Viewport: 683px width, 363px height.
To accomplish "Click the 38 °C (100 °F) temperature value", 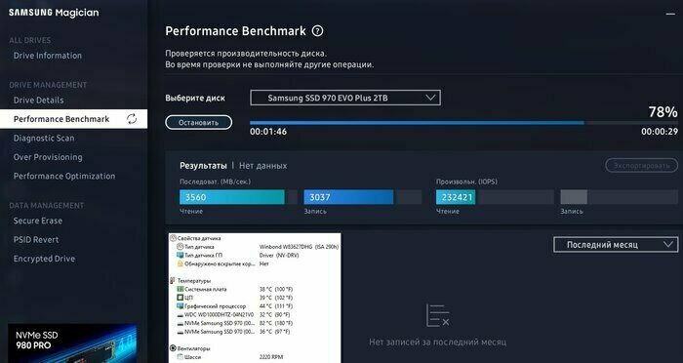I will click(x=276, y=290).
